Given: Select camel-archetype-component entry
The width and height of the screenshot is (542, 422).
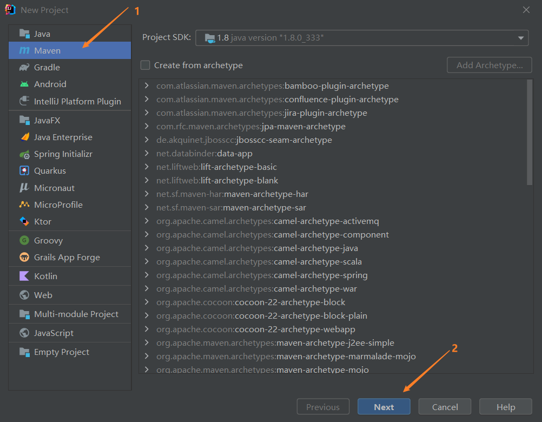Looking at the screenshot, I should coord(273,235).
